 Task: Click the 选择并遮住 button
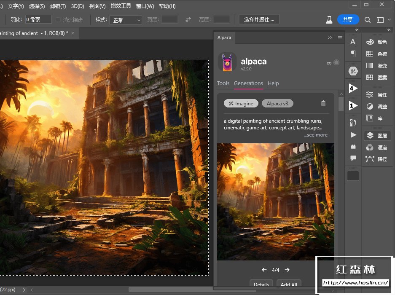point(259,19)
